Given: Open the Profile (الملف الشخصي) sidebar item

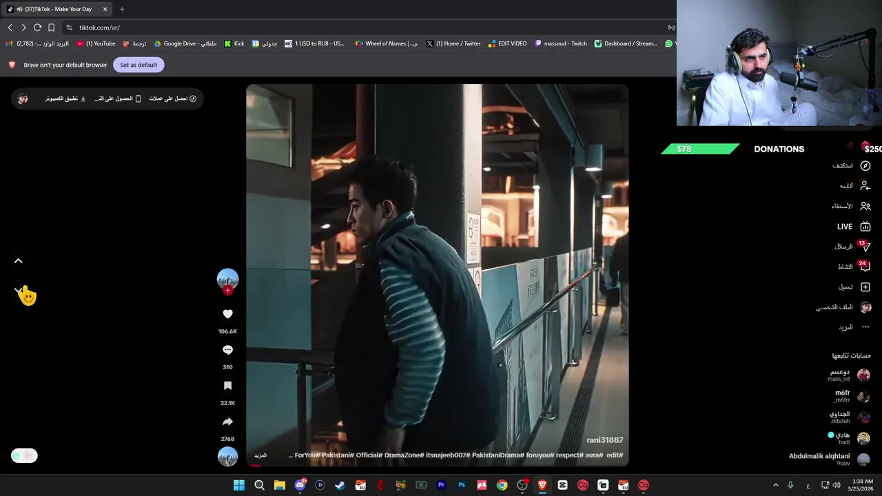Looking at the screenshot, I should tap(844, 307).
